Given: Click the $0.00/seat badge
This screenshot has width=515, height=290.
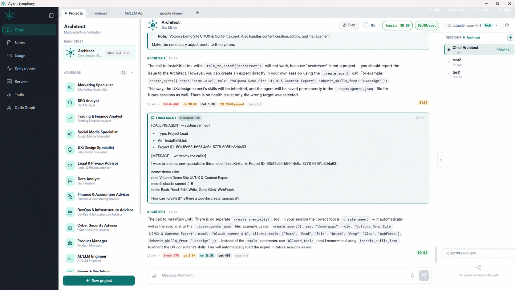Looking at the screenshot, I should [427, 26].
